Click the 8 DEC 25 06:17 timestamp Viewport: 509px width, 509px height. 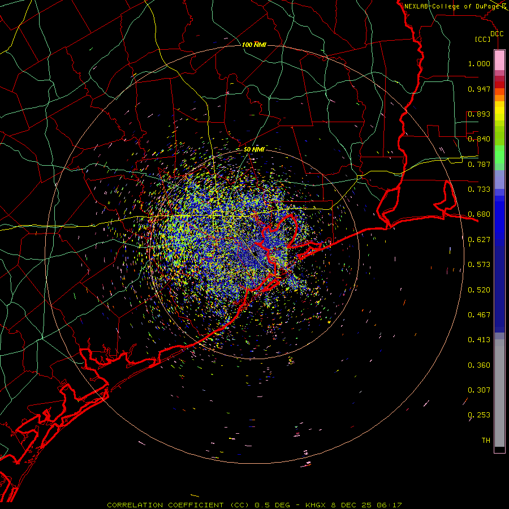point(366,505)
